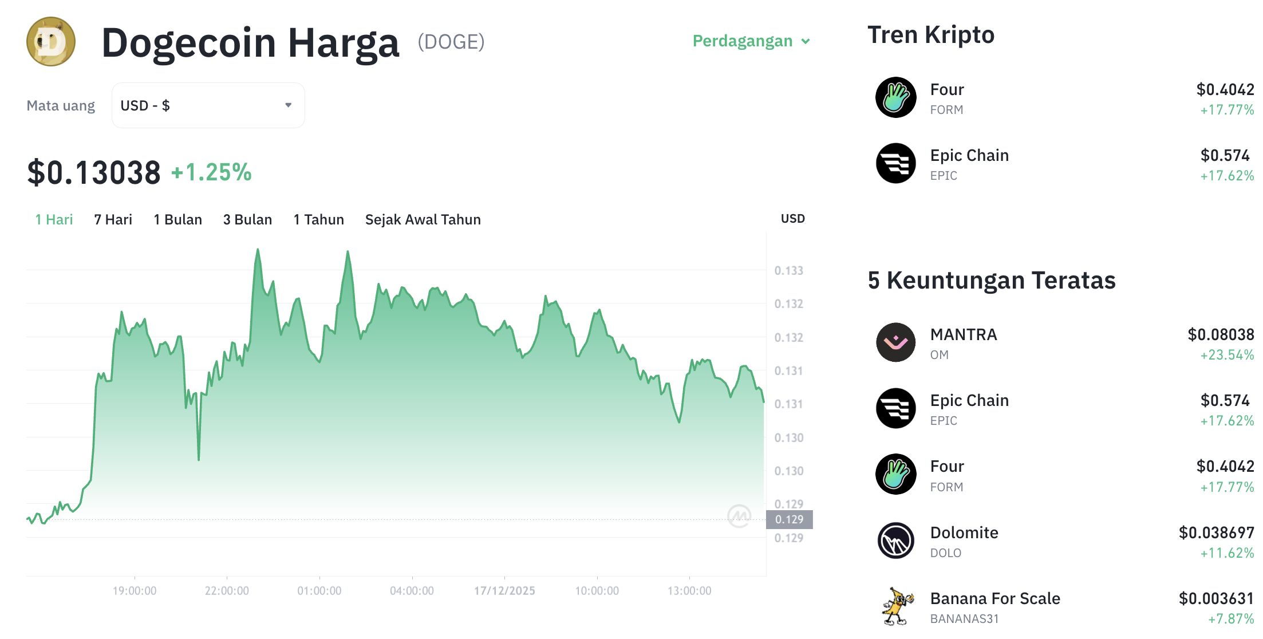
Task: Select the Four token icon under Tren Kripto
Action: (x=895, y=98)
